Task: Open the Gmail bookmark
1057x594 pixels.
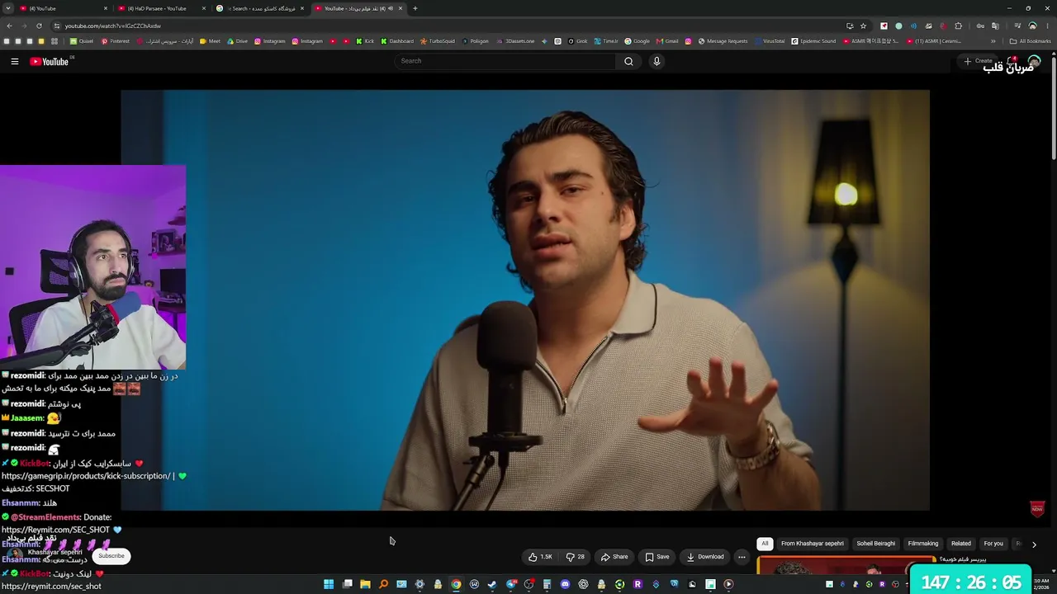Action: pyautogui.click(x=667, y=41)
